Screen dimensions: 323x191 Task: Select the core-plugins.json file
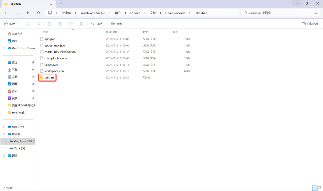click(x=56, y=58)
